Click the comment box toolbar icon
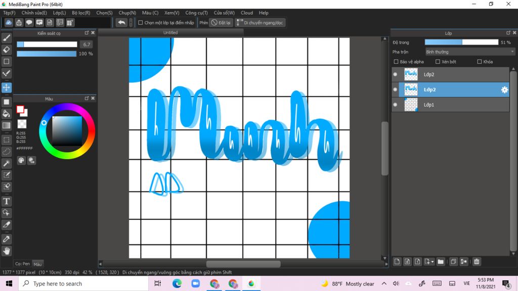 tap(39, 22)
